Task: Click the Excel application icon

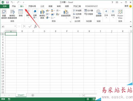Action: click(x=3, y=2)
